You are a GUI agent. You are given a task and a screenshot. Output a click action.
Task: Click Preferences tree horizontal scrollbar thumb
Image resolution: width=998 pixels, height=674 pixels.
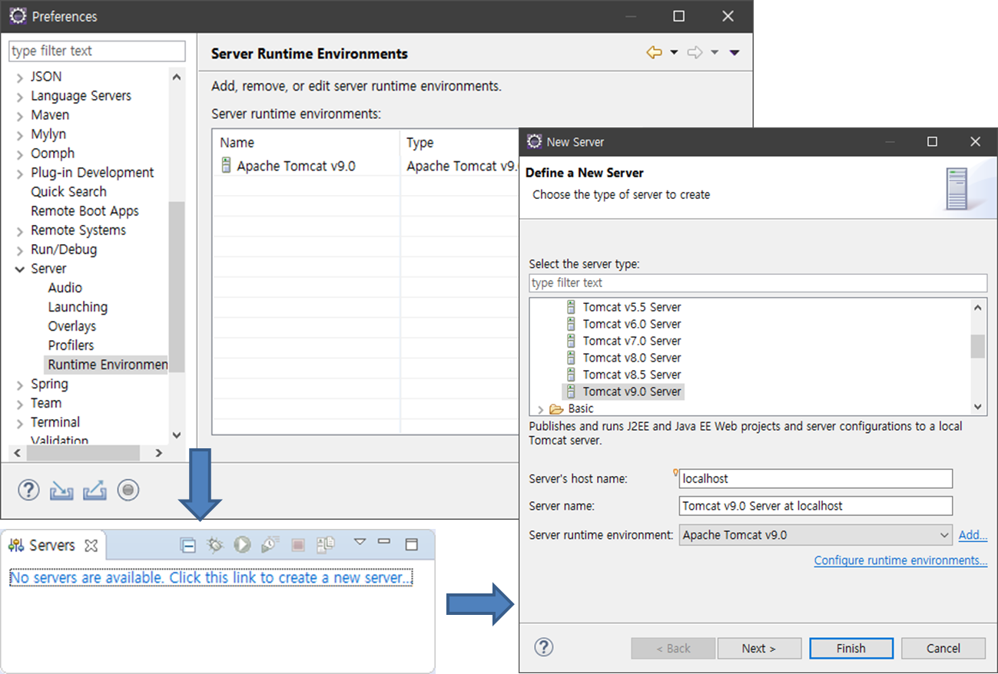click(x=84, y=453)
